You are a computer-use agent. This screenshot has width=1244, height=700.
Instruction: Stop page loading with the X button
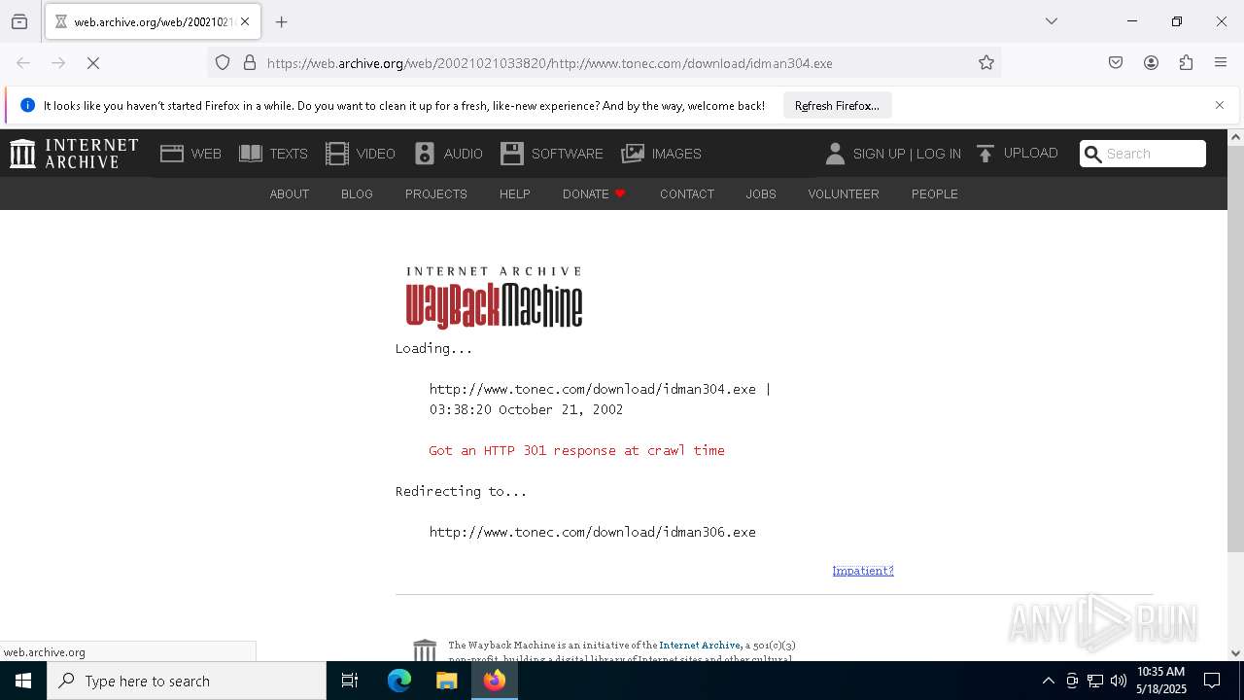click(93, 63)
